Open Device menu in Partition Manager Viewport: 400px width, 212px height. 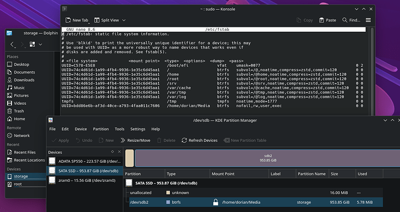(81, 129)
